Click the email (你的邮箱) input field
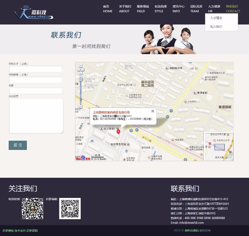 click(36, 80)
